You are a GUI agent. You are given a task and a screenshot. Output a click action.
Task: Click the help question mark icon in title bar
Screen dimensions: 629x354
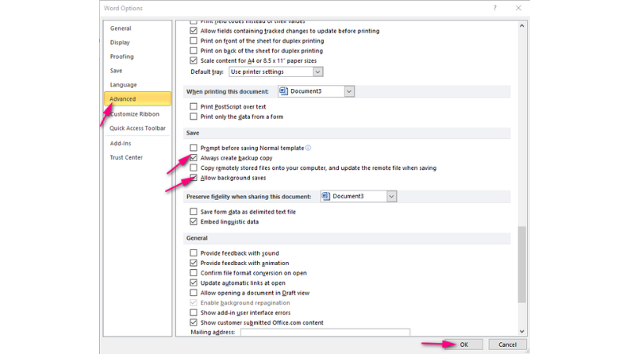pyautogui.click(x=495, y=8)
